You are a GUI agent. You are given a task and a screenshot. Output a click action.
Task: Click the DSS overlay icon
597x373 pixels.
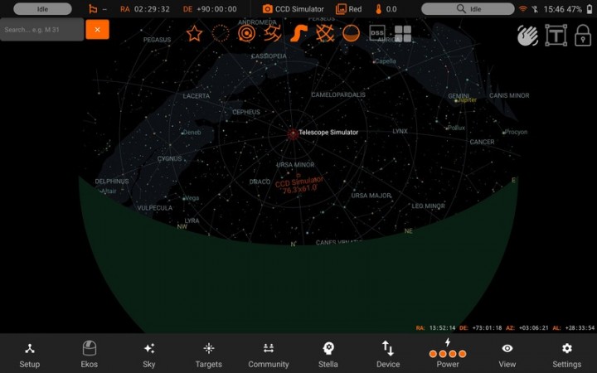pyautogui.click(x=377, y=33)
